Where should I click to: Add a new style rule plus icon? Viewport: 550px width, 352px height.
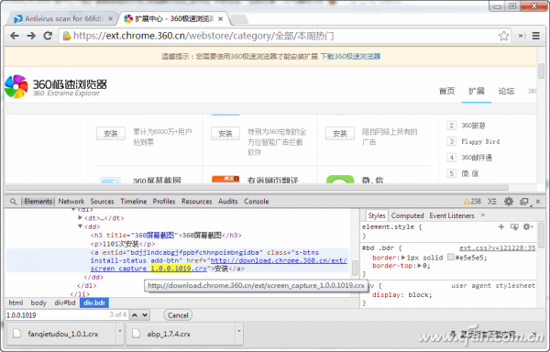coord(501,227)
